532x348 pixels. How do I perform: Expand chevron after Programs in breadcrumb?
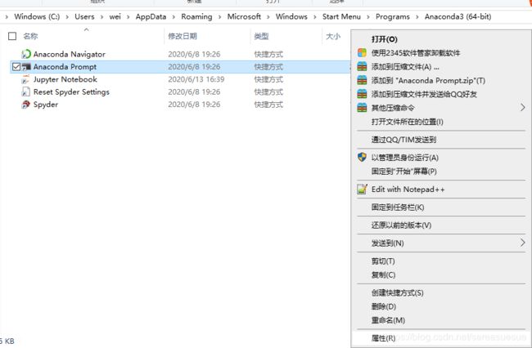[417, 17]
